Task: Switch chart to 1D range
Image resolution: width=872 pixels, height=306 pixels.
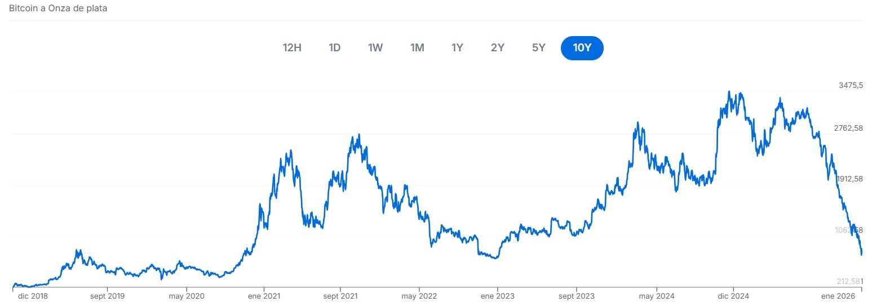Action: click(x=335, y=48)
